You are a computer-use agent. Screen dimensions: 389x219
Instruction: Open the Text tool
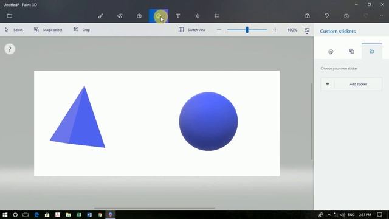click(178, 16)
